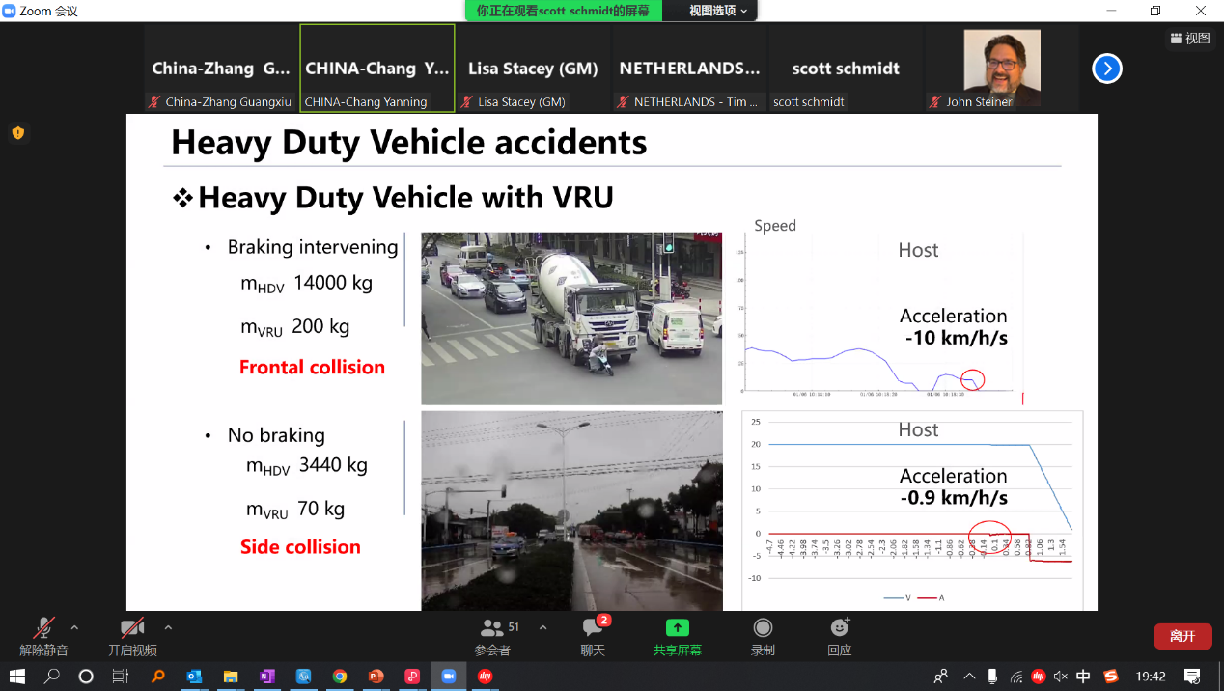Open the 聊天 chat panel
The image size is (1224, 691).
(x=593, y=635)
